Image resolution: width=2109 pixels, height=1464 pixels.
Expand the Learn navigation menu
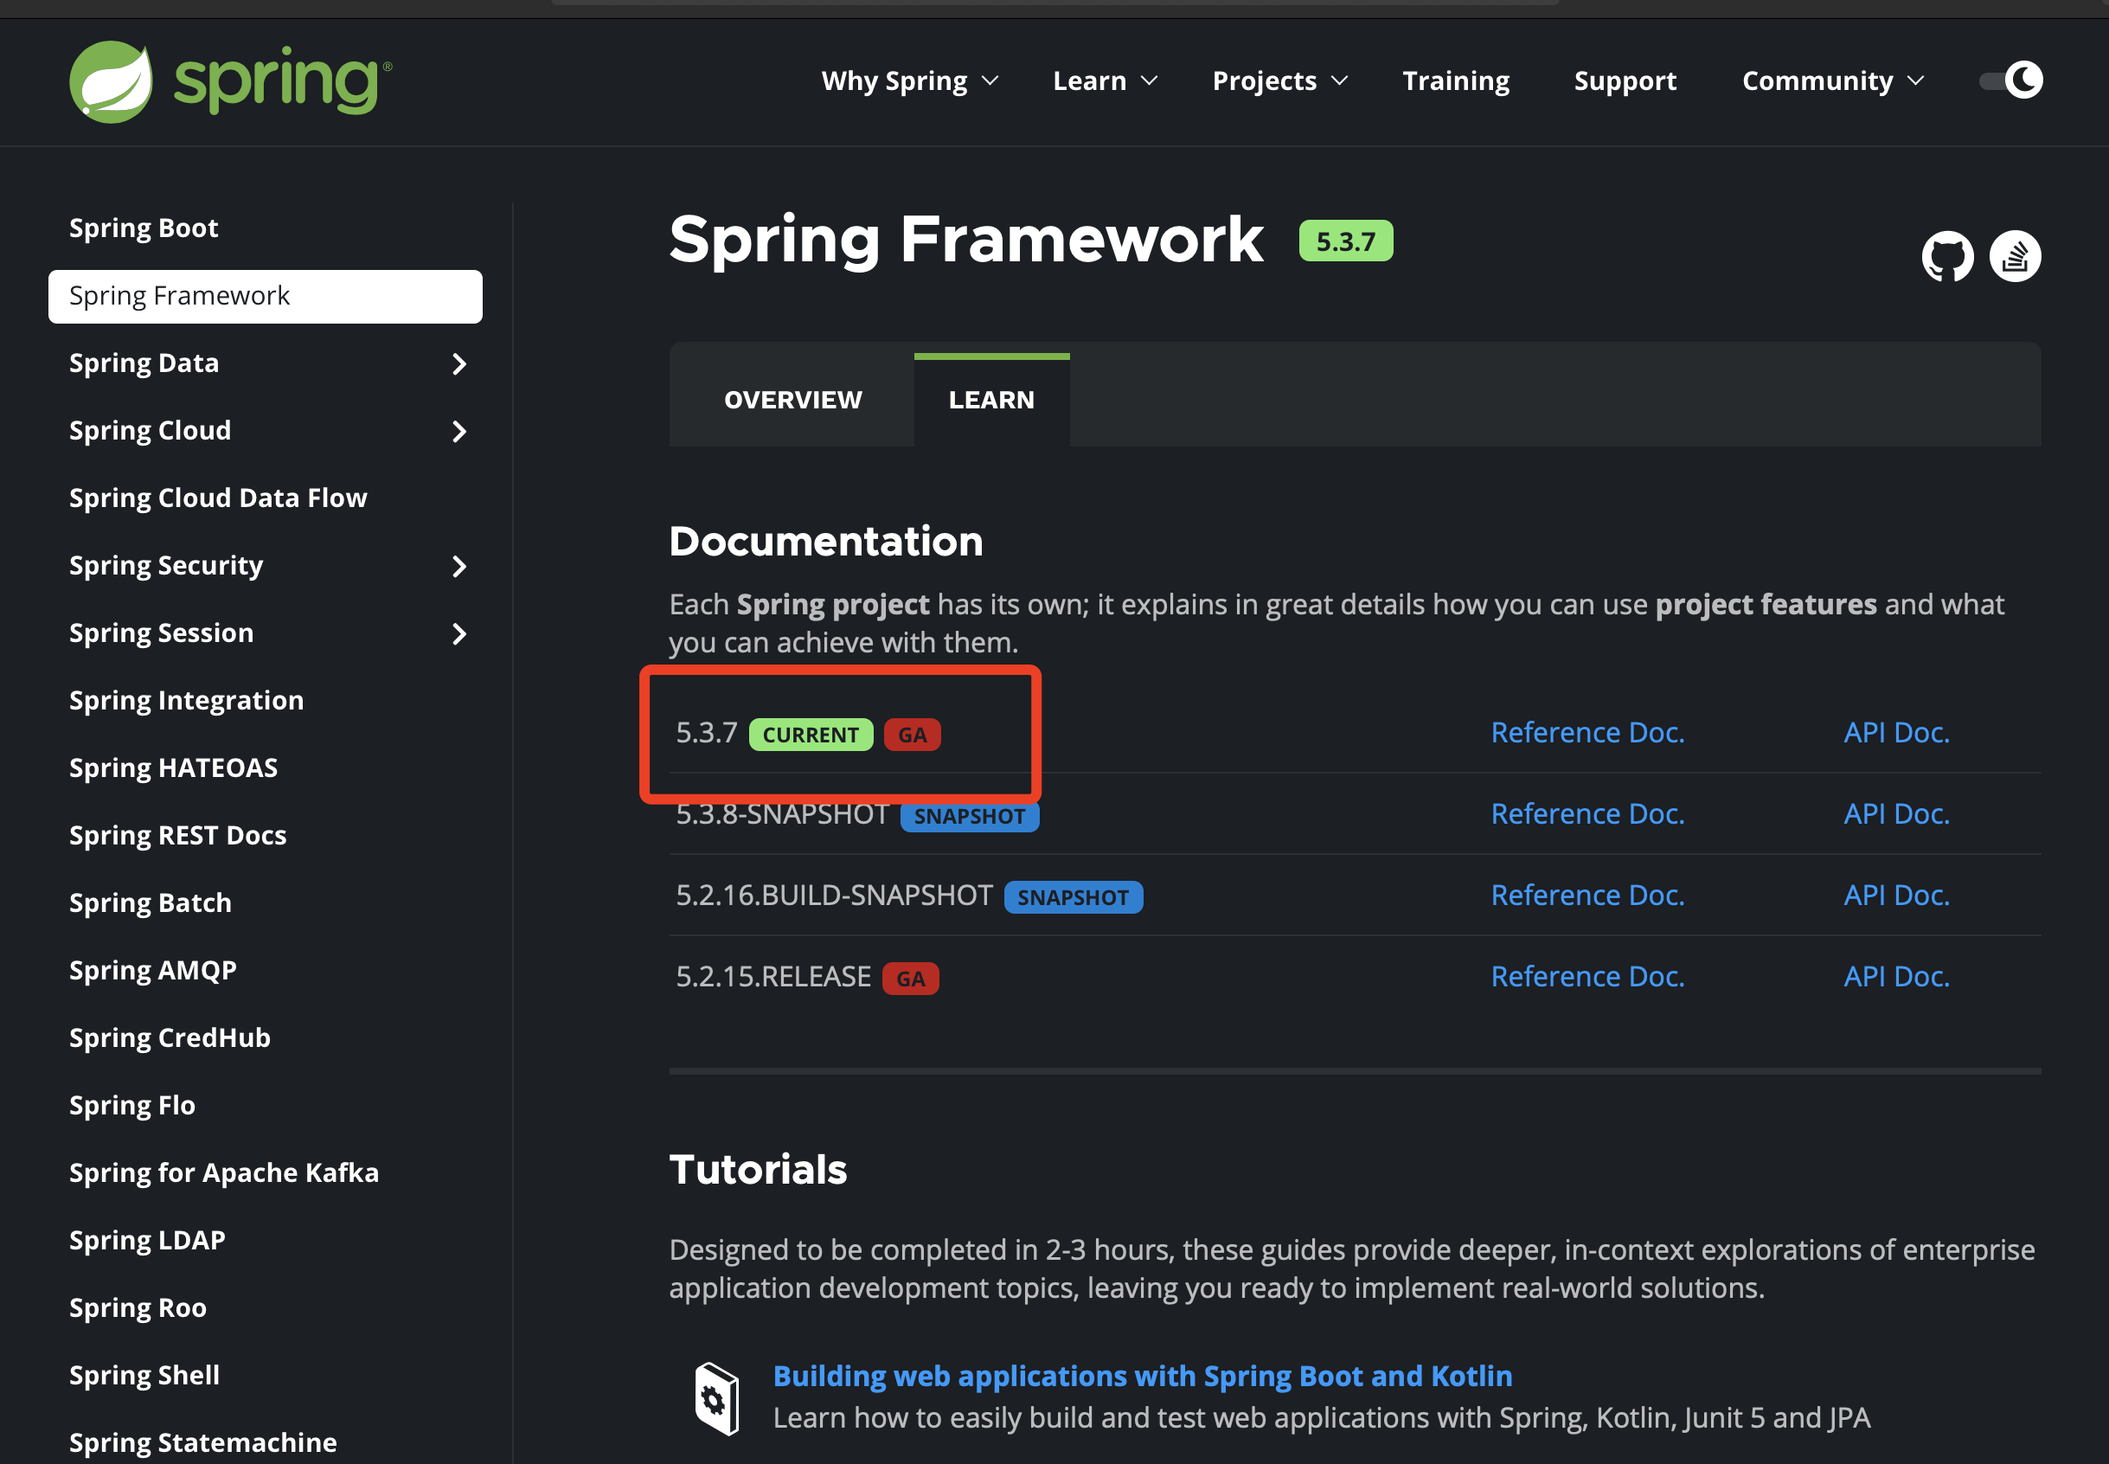tap(1105, 80)
